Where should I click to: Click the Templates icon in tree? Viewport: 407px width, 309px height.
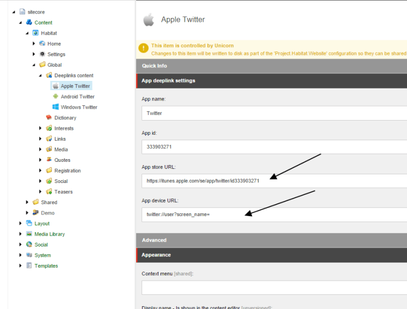[29, 266]
